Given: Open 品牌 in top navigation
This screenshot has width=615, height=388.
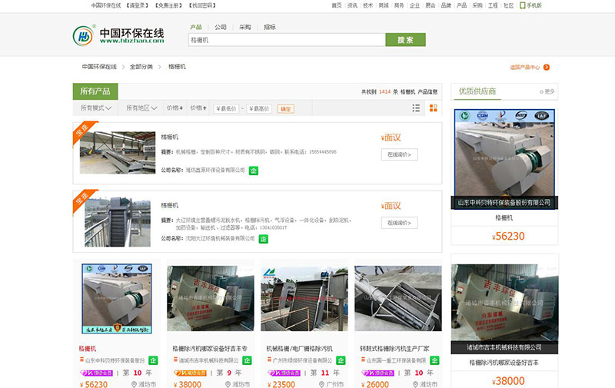Looking at the screenshot, I should (446, 5).
